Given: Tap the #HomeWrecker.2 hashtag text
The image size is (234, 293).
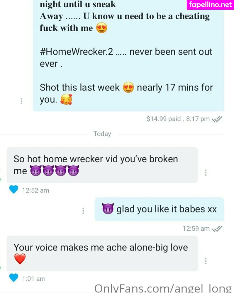Looking at the screenshot, I should pyautogui.click(x=76, y=52).
